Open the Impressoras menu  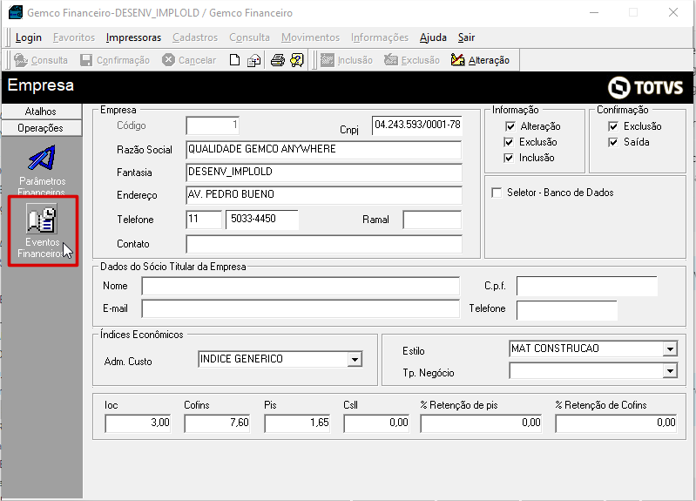pos(133,37)
